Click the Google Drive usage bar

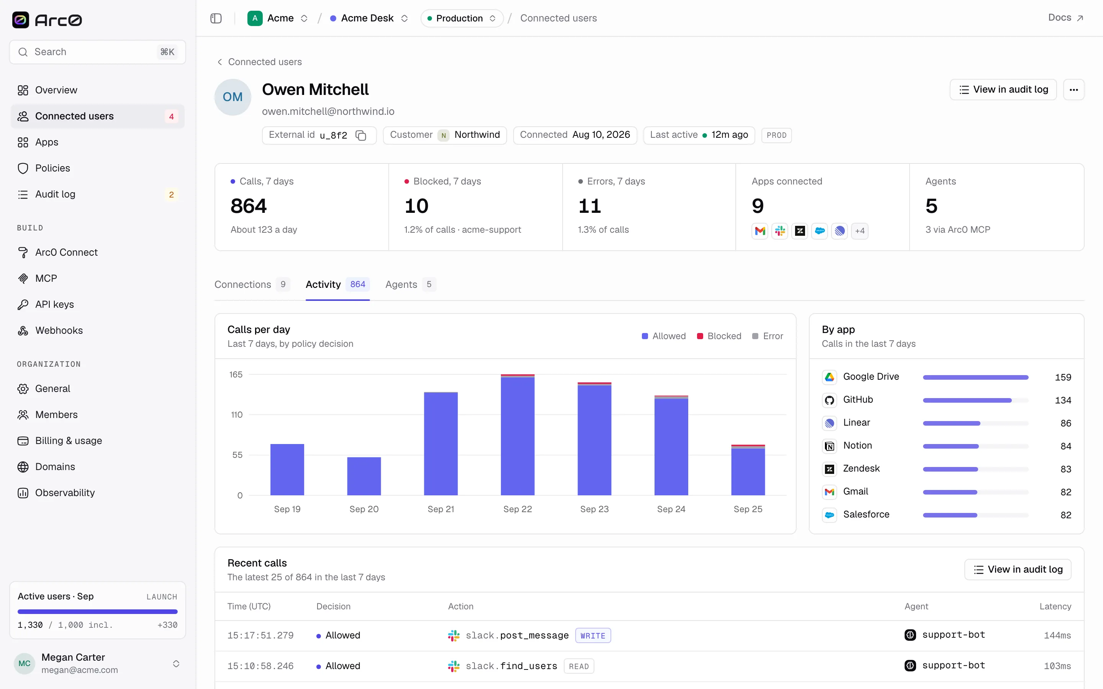pyautogui.click(x=975, y=377)
